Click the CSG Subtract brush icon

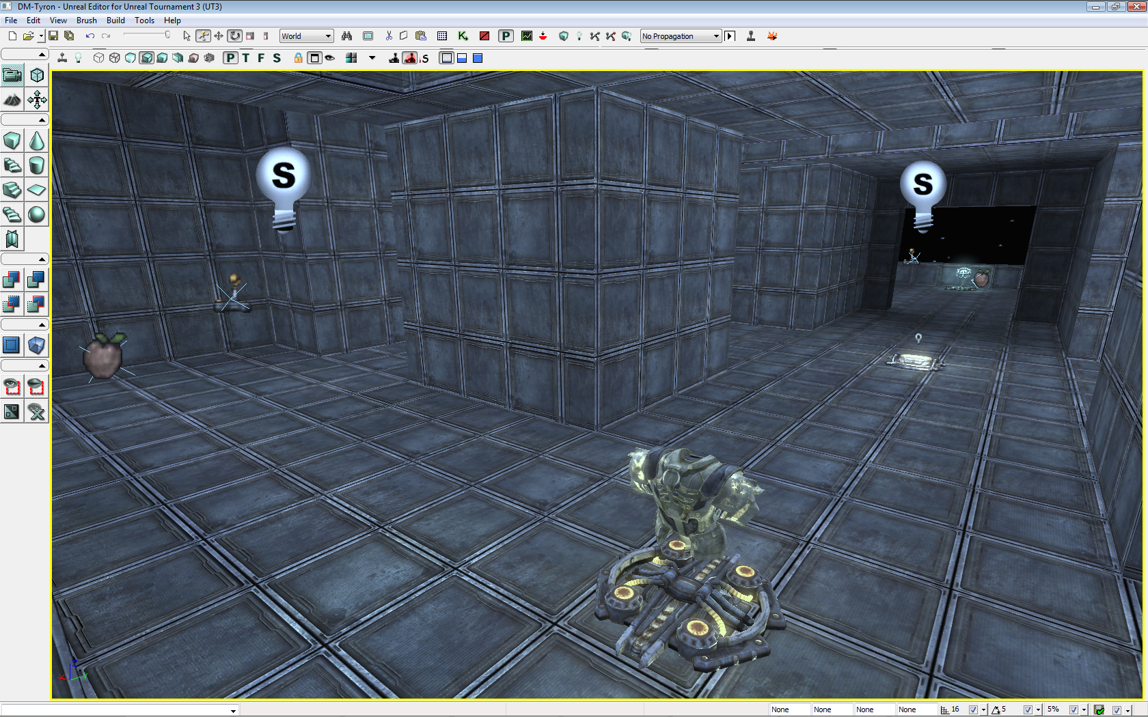coord(37,279)
